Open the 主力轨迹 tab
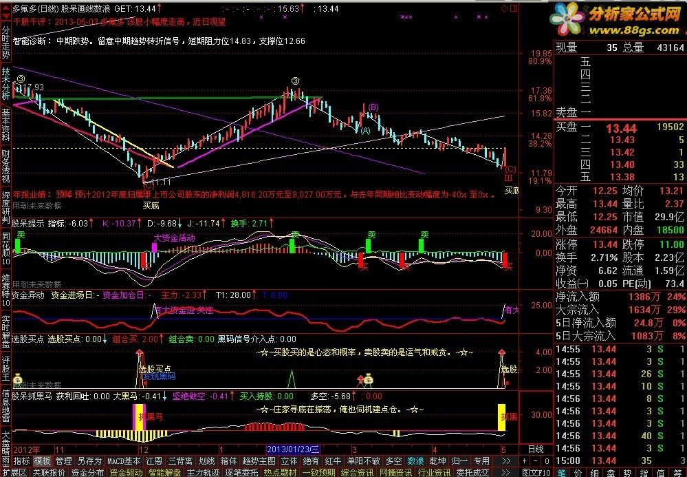The image size is (687, 477). click(x=203, y=472)
